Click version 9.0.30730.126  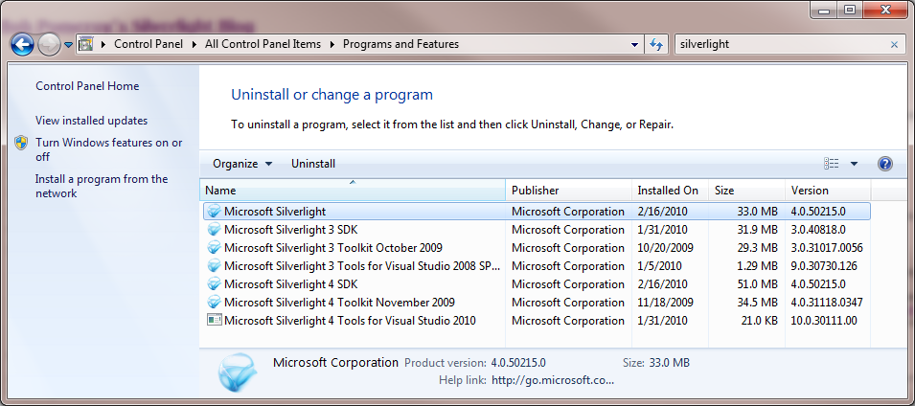(x=824, y=266)
